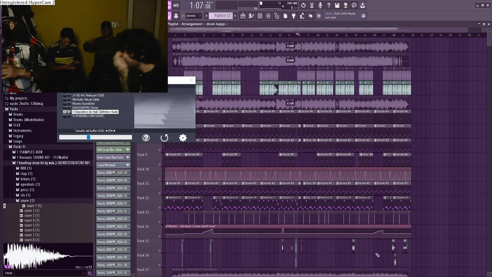The height and width of the screenshot is (277, 492).
Task: Expand the hihats (1) folder
Action: pyautogui.click(x=25, y=179)
